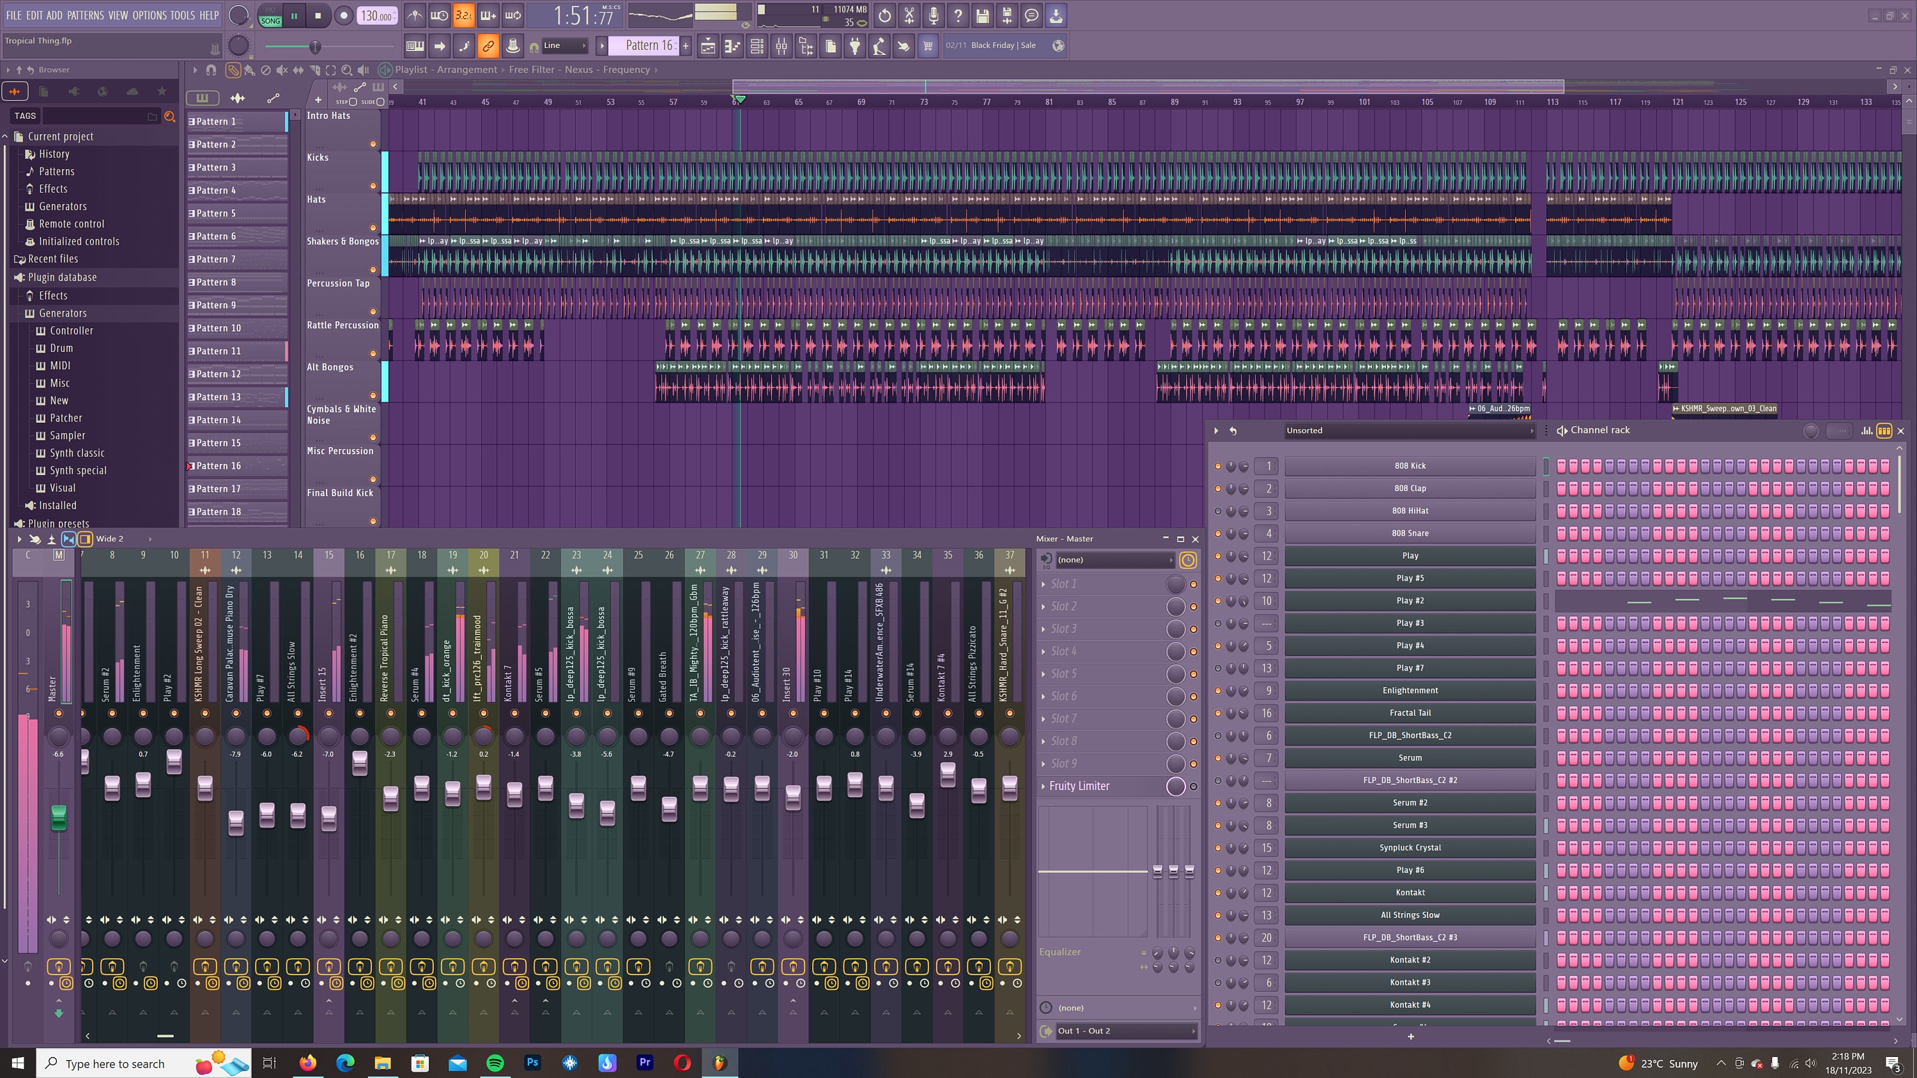Open the plugin picker plug icon
The height and width of the screenshot is (1078, 1917).
(854, 45)
